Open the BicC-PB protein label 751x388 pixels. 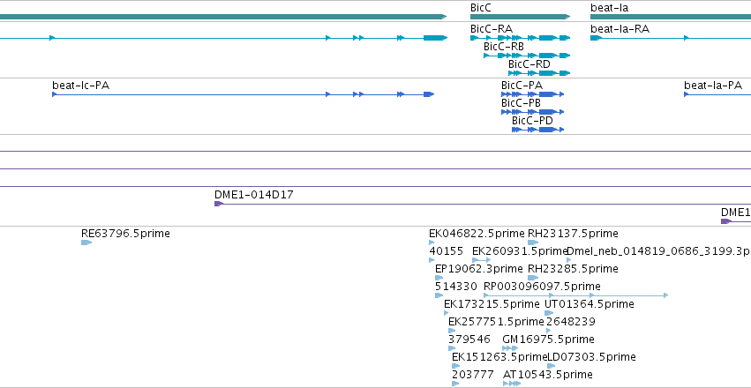coord(521,103)
